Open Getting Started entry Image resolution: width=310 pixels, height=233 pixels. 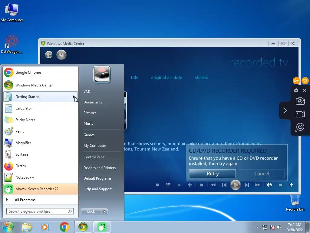pyautogui.click(x=37, y=97)
